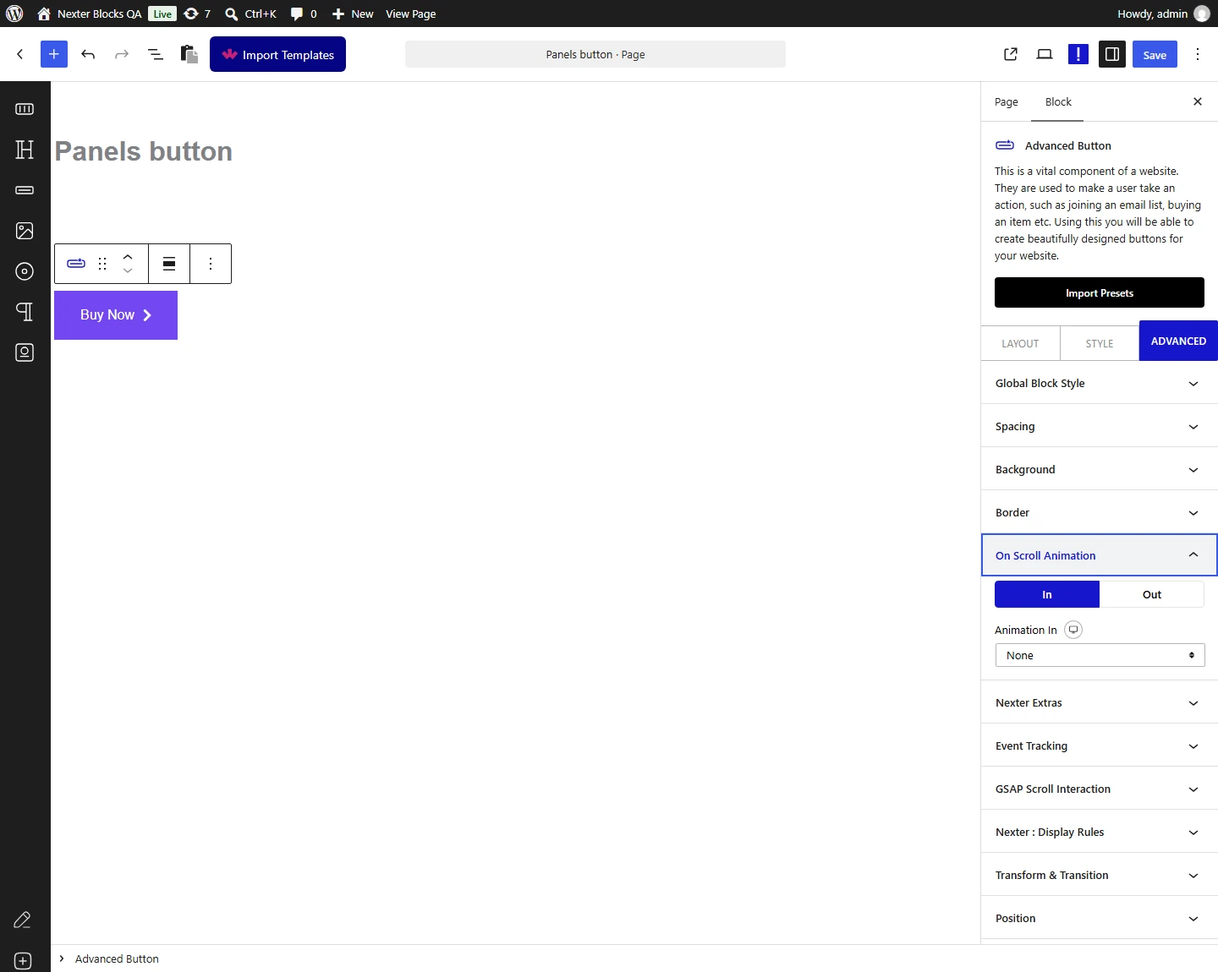Expand the Border section

click(x=1100, y=512)
